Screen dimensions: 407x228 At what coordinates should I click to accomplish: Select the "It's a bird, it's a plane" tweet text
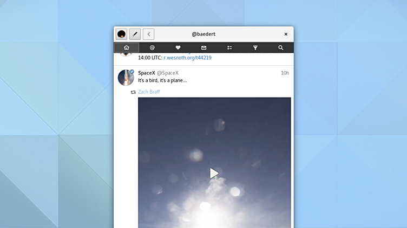[x=162, y=80]
